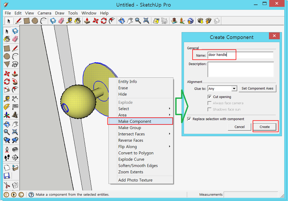
Task: Select the Scale tool in left palette
Action: [7, 90]
